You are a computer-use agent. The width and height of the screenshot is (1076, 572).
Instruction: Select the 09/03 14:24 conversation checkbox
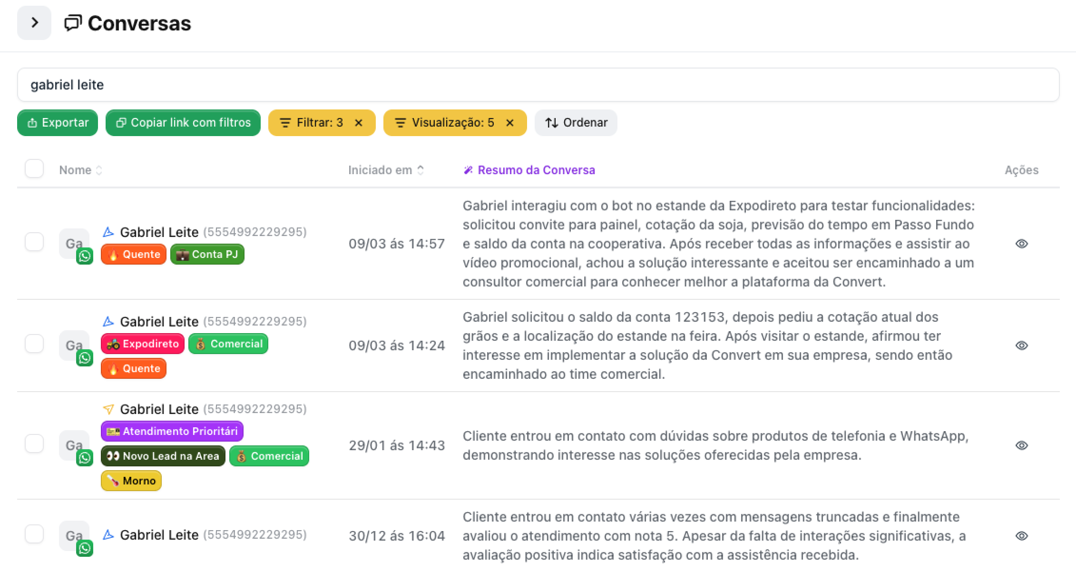click(34, 344)
